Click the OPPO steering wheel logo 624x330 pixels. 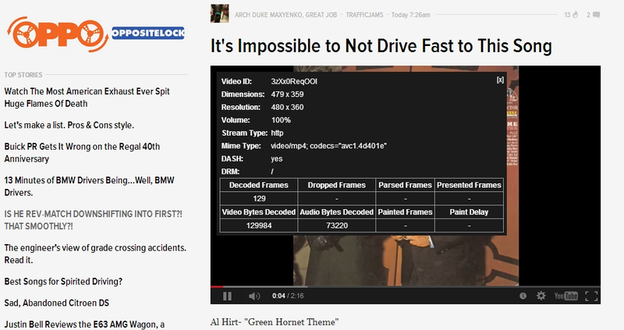point(58,34)
